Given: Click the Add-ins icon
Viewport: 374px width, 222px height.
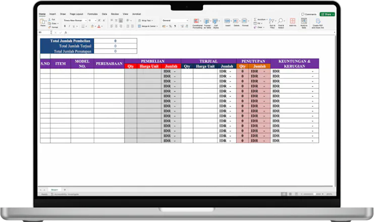Looking at the screenshot, I should pos(292,23).
